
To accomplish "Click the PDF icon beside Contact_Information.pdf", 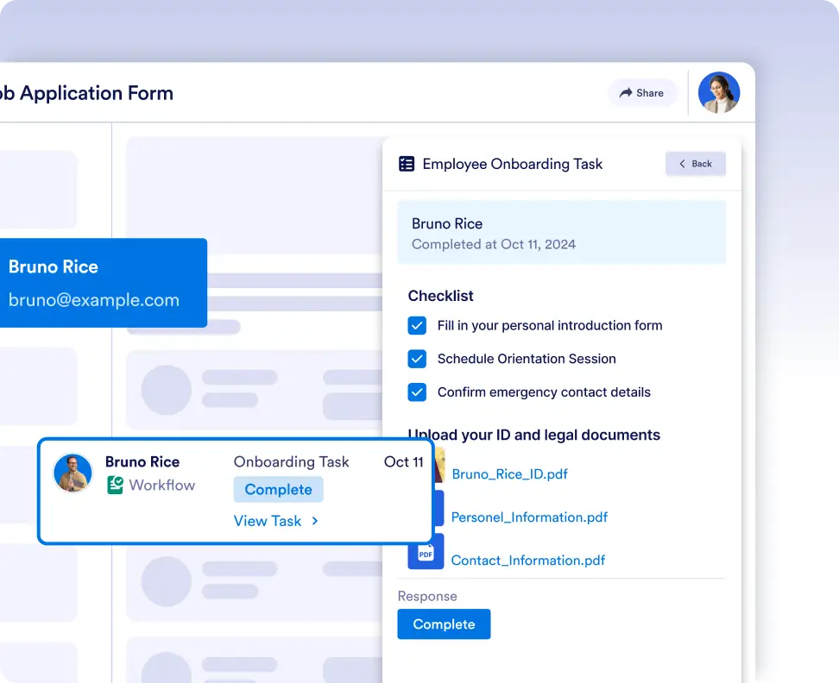I will [x=426, y=552].
